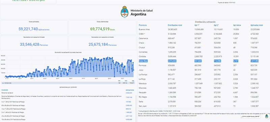Screen dimensions: 270x122
Task: Select the Córdoba province row
Action: [203, 56]
